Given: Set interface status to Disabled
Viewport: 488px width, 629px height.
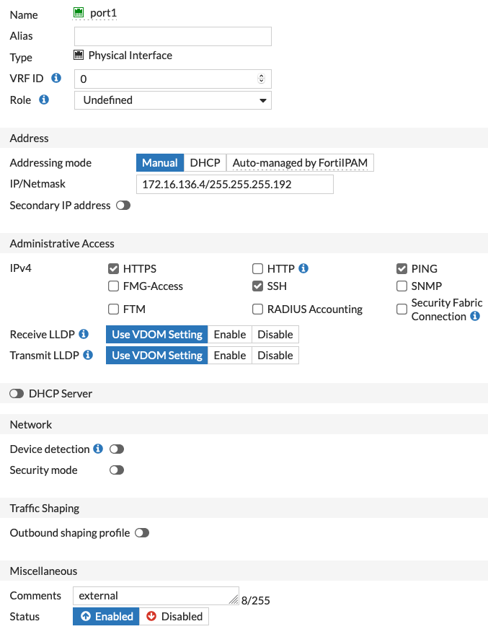Looking at the screenshot, I should click(x=174, y=617).
